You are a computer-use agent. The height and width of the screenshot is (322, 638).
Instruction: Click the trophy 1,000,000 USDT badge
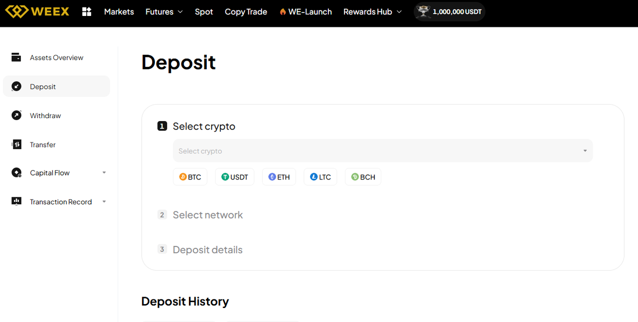449,11
